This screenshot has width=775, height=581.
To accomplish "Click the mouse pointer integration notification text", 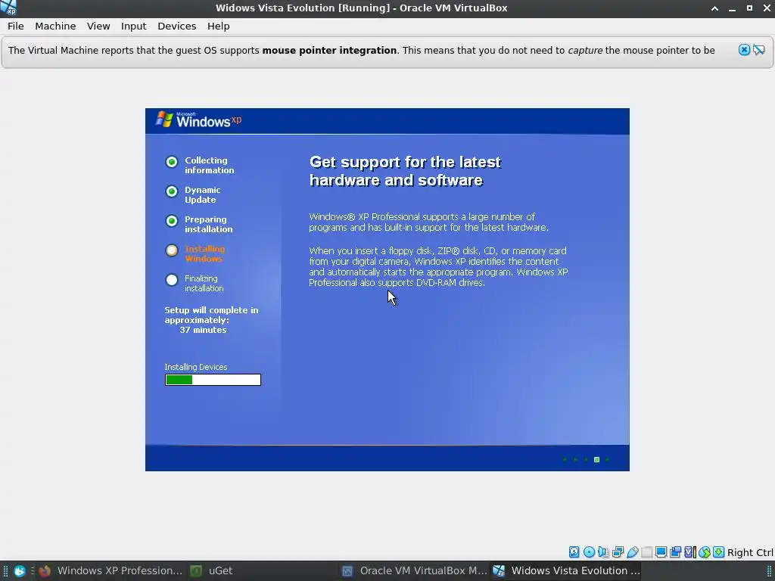I will click(361, 51).
